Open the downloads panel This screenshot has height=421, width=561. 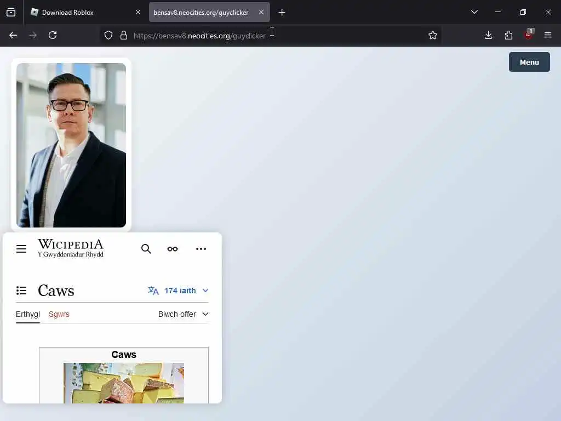tap(488, 35)
